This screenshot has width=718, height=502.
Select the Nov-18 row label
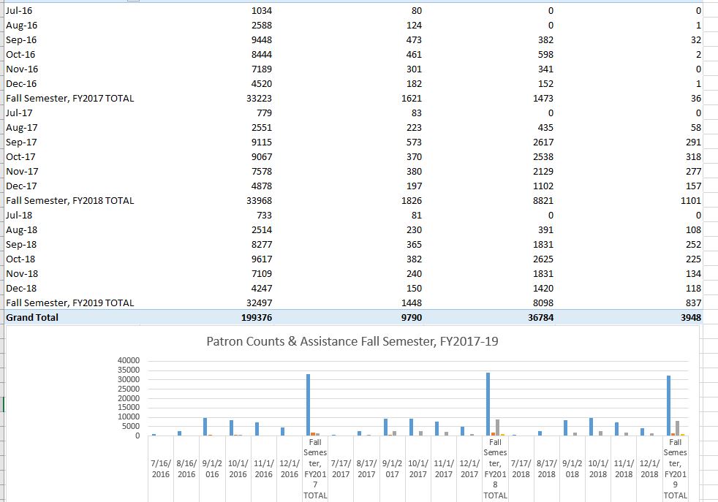coord(22,274)
